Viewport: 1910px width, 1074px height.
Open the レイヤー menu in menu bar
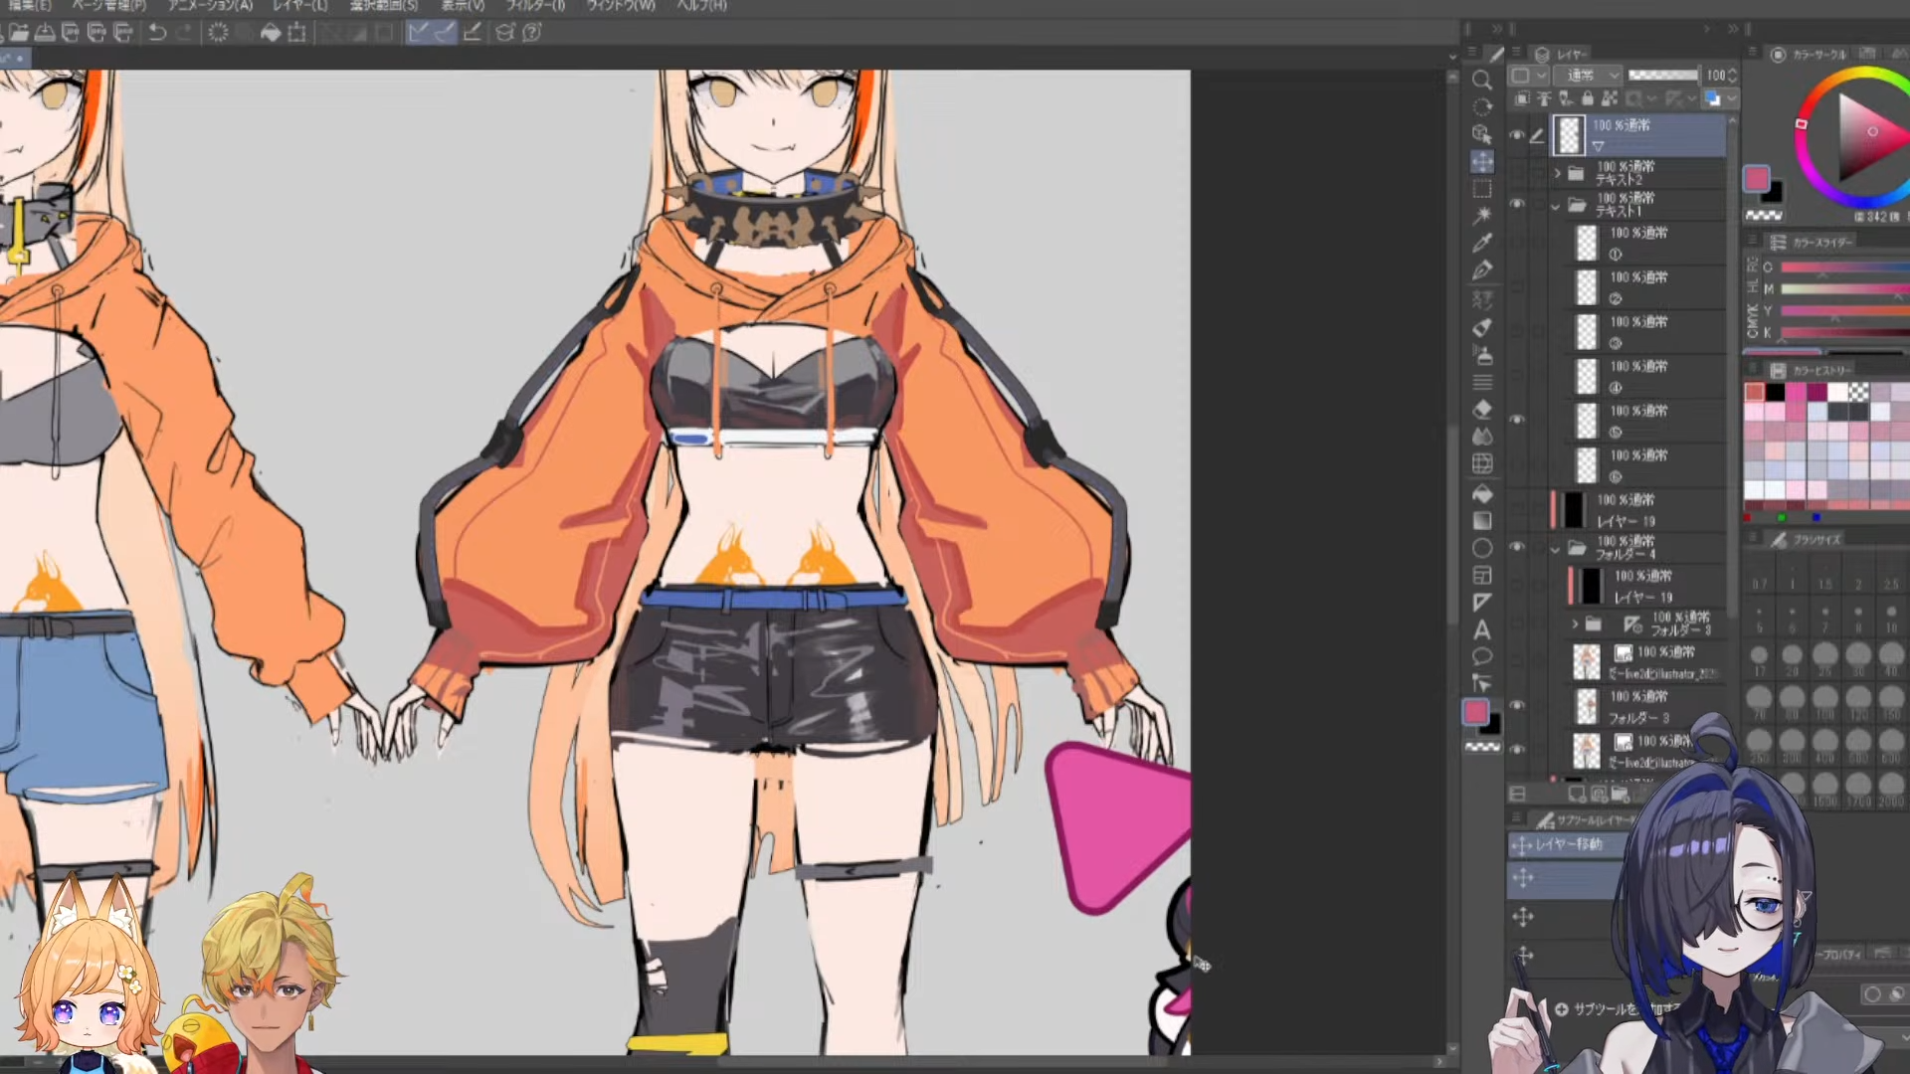click(x=299, y=6)
